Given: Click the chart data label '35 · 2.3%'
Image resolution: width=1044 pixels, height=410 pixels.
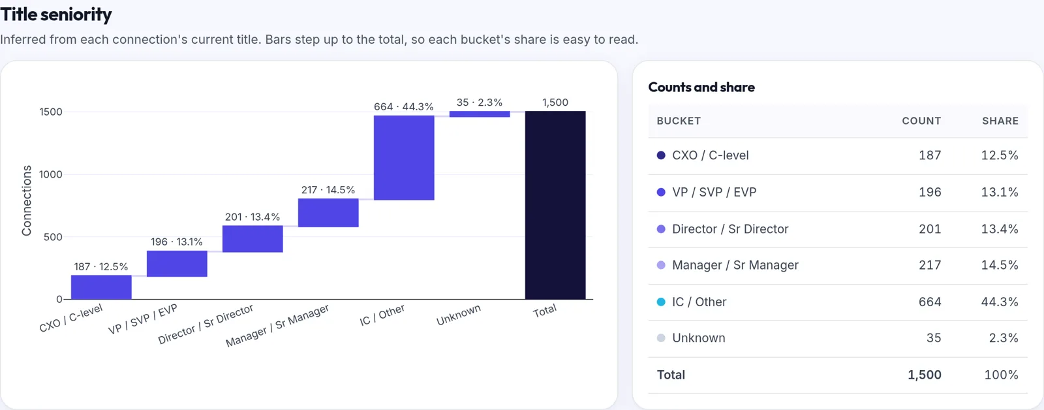Looking at the screenshot, I should pyautogui.click(x=480, y=102).
